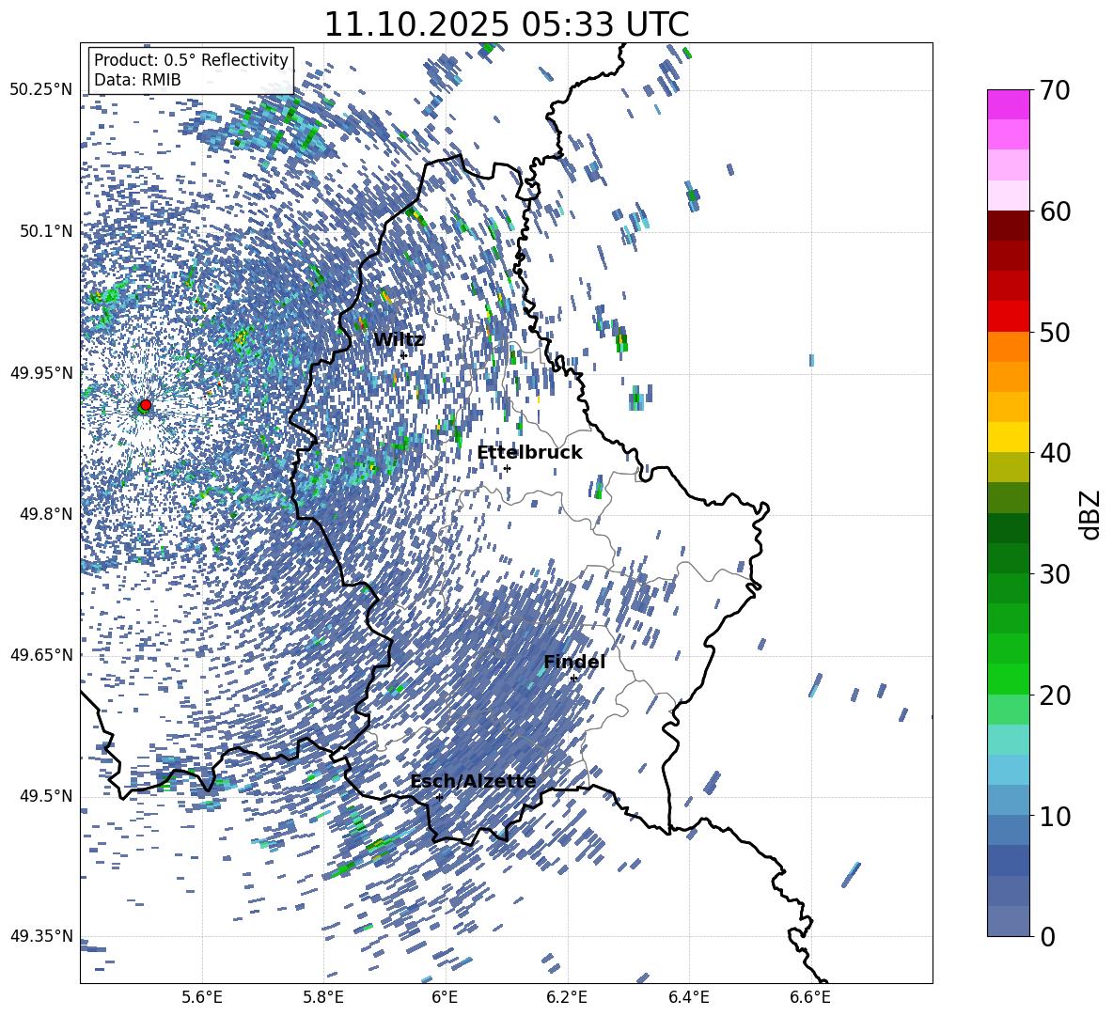Click the 6.6°E longitude label

pyautogui.click(x=810, y=997)
